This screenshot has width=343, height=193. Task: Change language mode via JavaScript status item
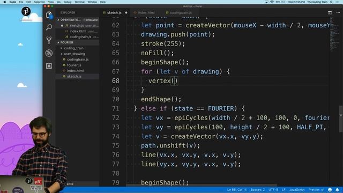coord(296,190)
